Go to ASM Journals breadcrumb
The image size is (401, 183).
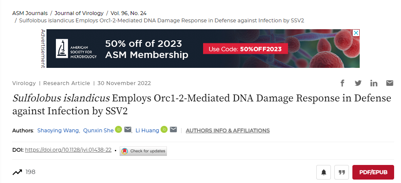30,12
